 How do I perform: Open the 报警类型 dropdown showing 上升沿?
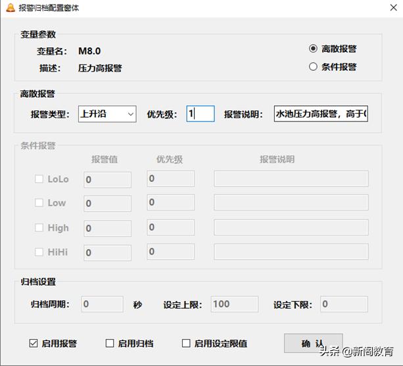[107, 114]
